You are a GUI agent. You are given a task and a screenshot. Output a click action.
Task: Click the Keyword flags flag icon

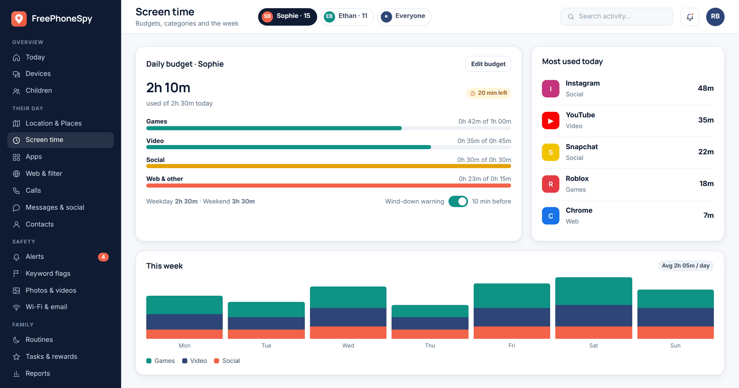tap(16, 274)
